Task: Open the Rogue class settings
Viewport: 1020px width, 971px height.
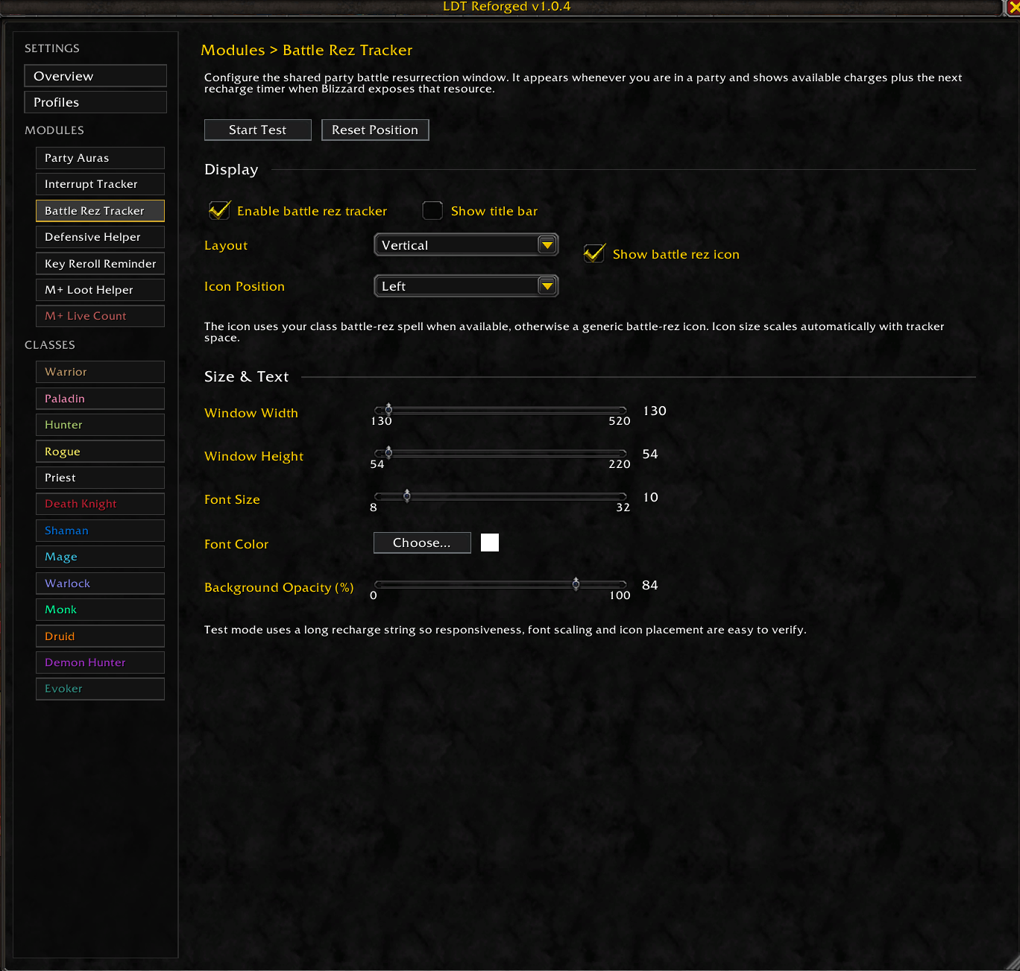Action: coord(100,452)
